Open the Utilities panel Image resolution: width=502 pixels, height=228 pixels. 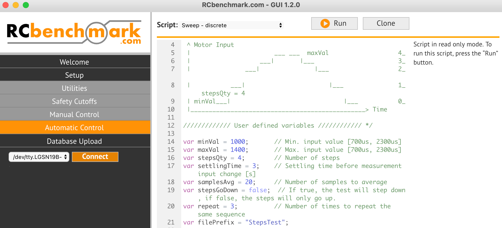click(x=74, y=88)
